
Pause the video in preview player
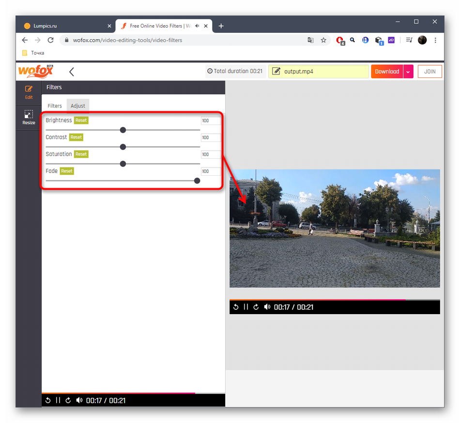pos(246,307)
